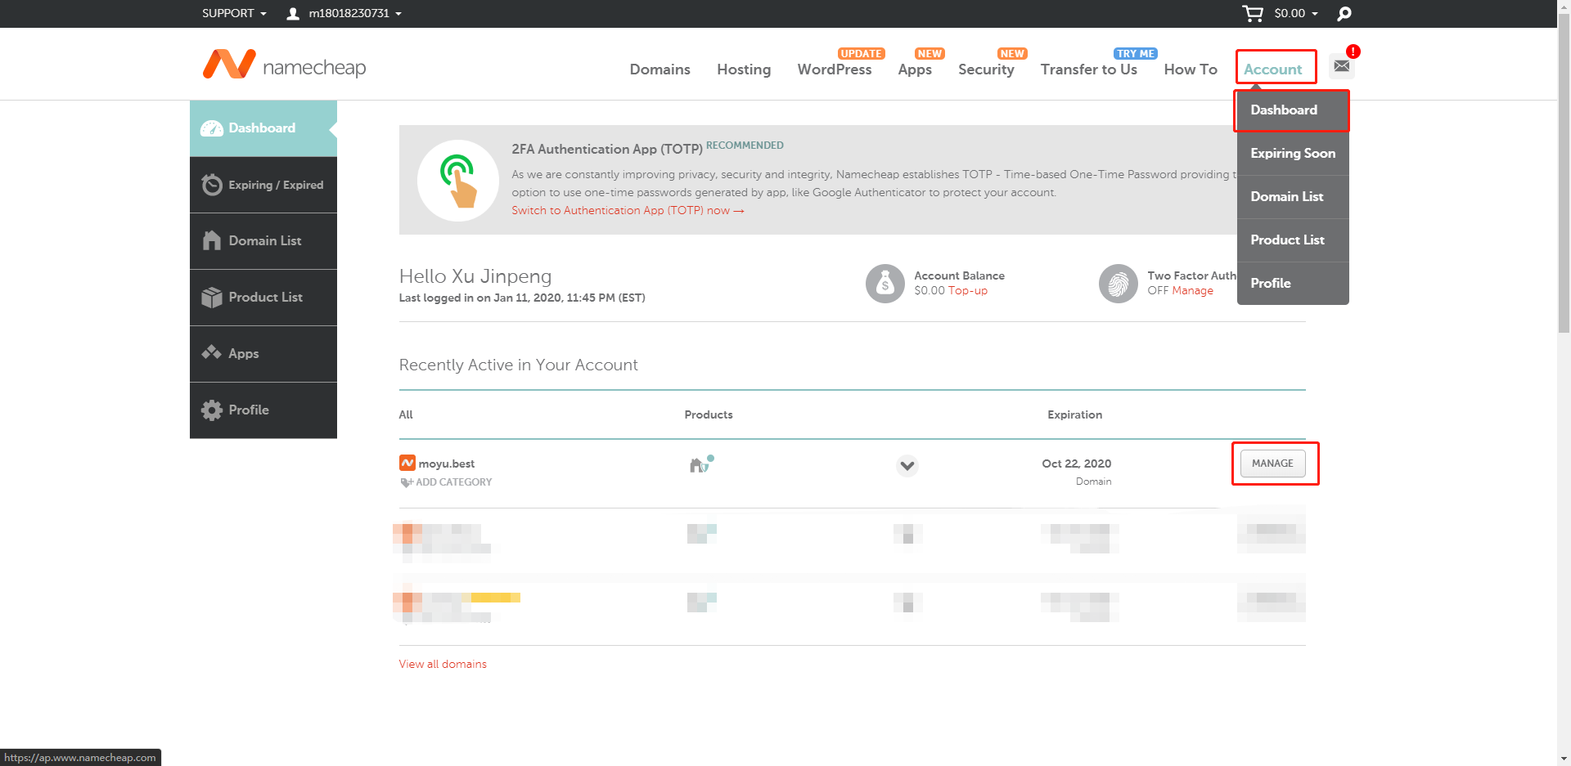Click the Namecheap icon beside moyu.best

click(x=407, y=463)
